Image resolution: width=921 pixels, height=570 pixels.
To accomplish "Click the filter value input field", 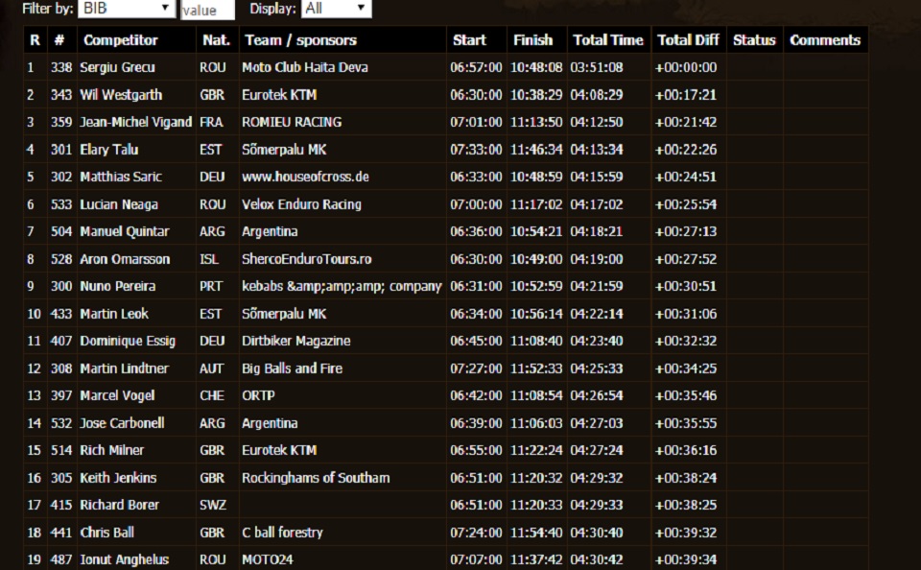I will pyautogui.click(x=207, y=11).
